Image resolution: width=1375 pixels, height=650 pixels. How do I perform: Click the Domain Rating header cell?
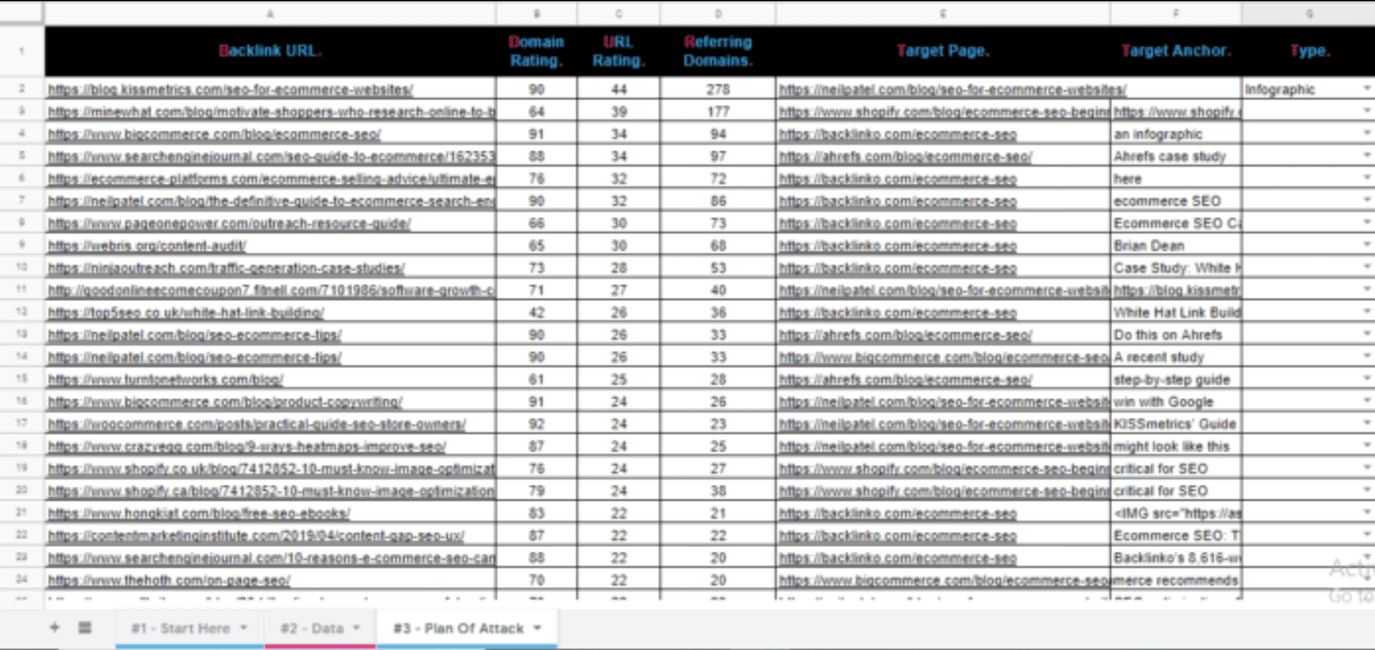click(537, 51)
